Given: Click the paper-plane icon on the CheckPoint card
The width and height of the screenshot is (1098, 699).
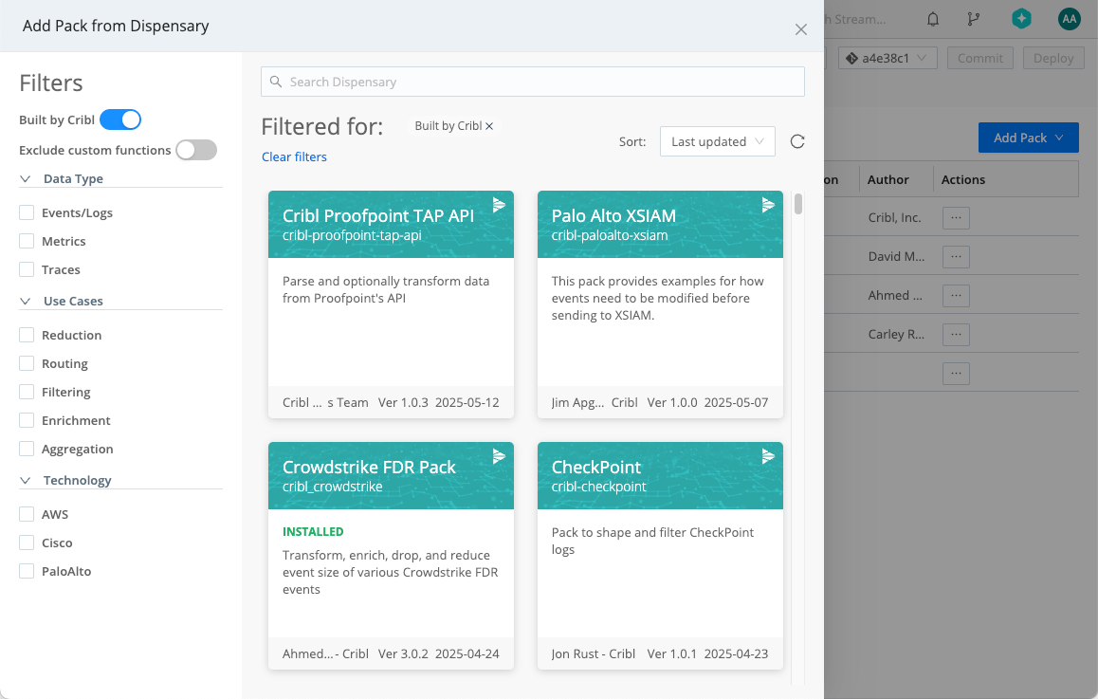Looking at the screenshot, I should pos(768,456).
